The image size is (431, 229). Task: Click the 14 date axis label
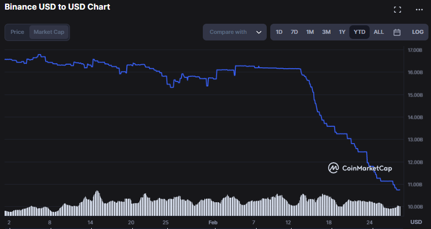[91, 222]
